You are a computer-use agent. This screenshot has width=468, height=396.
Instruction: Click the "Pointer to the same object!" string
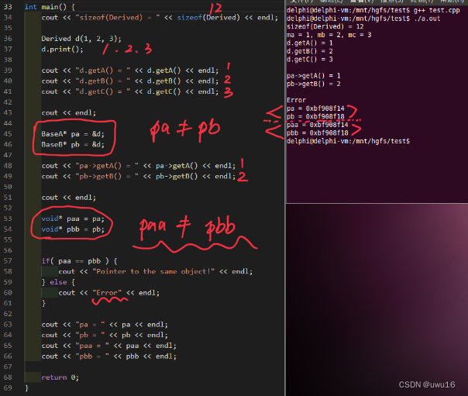pyautogui.click(x=153, y=271)
